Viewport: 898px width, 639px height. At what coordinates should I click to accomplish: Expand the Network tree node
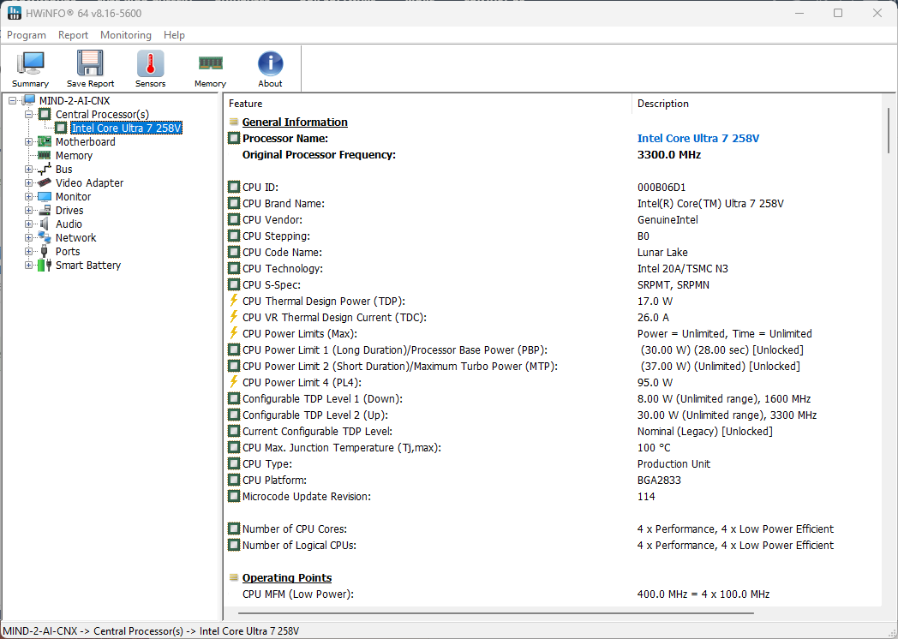coord(28,238)
